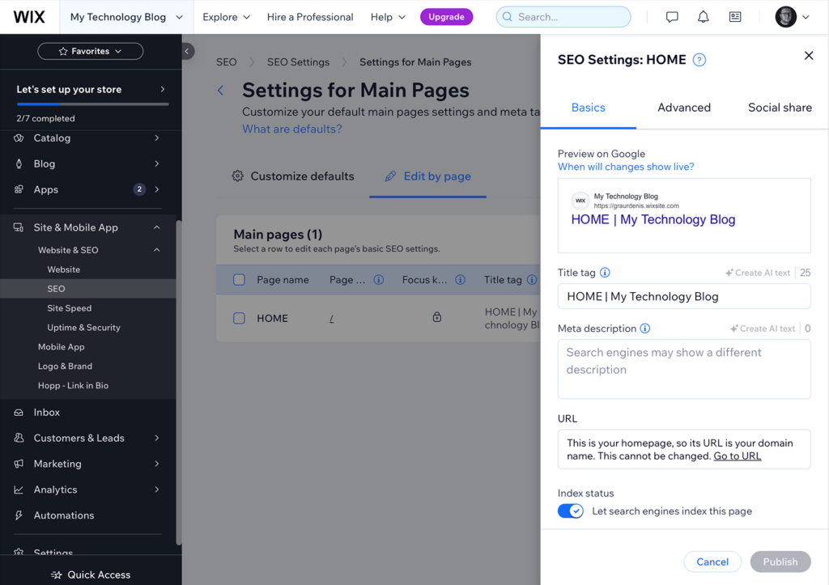
Task: Check the HOME row checkbox
Action: pos(239,318)
